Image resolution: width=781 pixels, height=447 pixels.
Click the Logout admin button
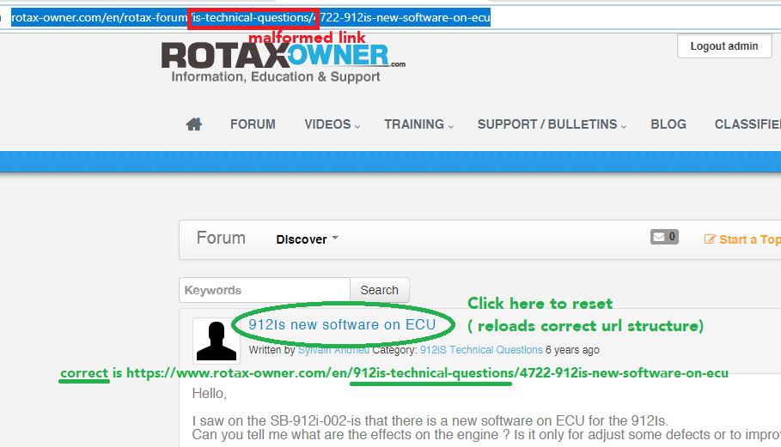tap(723, 46)
